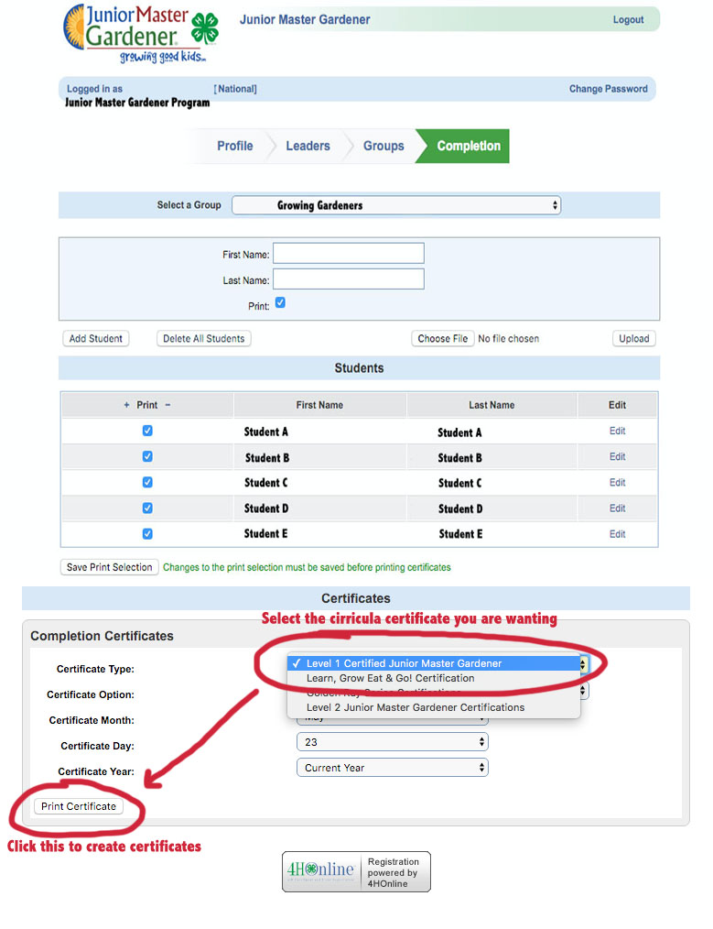Click the Logout link
The height and width of the screenshot is (929, 713).
[628, 20]
